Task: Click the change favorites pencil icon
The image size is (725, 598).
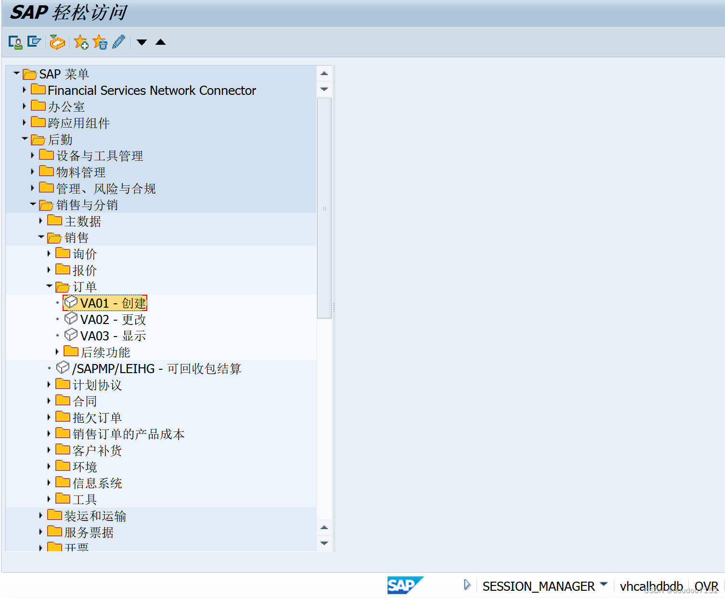Action: [118, 42]
